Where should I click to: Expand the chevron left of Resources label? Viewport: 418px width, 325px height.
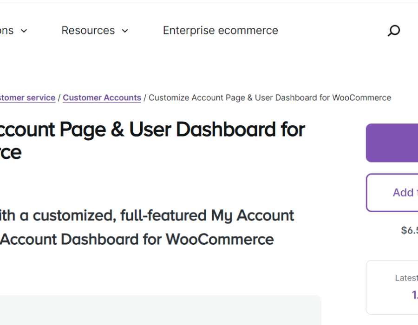(x=24, y=31)
